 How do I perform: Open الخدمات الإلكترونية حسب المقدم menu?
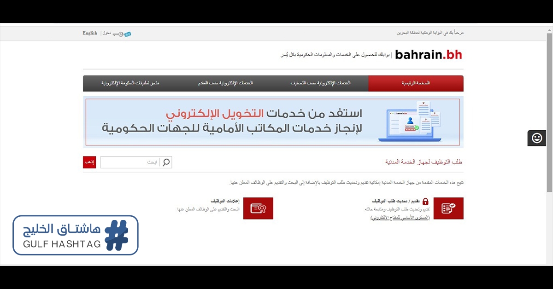click(x=225, y=83)
